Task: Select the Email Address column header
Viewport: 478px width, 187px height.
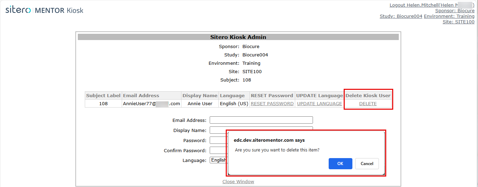Action: pyautogui.click(x=151, y=95)
